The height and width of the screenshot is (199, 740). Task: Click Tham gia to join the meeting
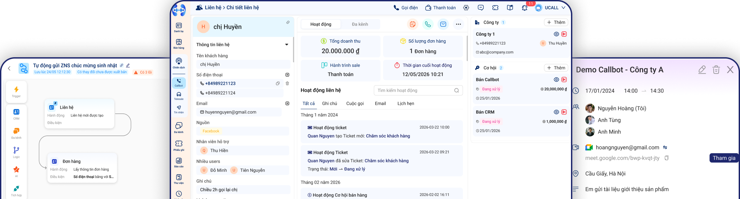[x=724, y=158]
